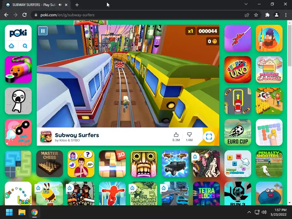Open the Subway Surfers Tokyo game icon

tap(46, 137)
